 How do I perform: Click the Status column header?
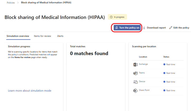pos(166,57)
